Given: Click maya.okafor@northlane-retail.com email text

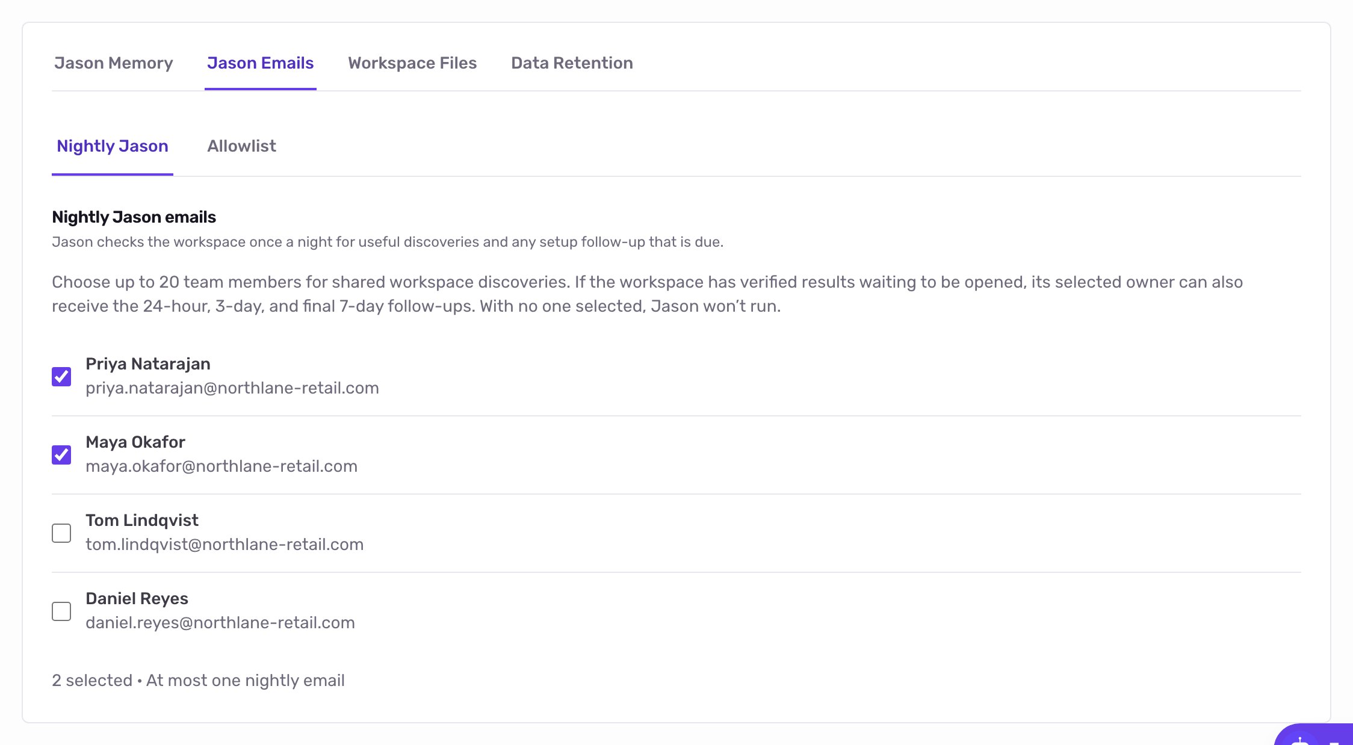Looking at the screenshot, I should pyautogui.click(x=221, y=466).
